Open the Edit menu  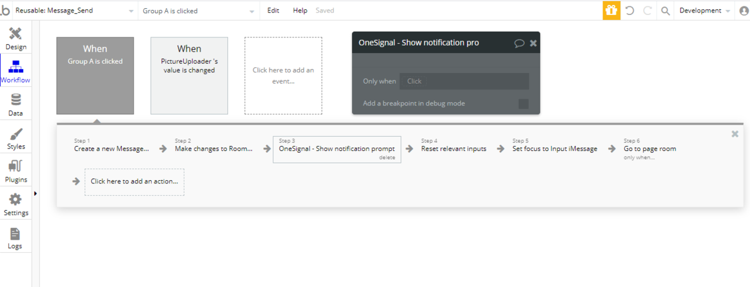coord(273,11)
